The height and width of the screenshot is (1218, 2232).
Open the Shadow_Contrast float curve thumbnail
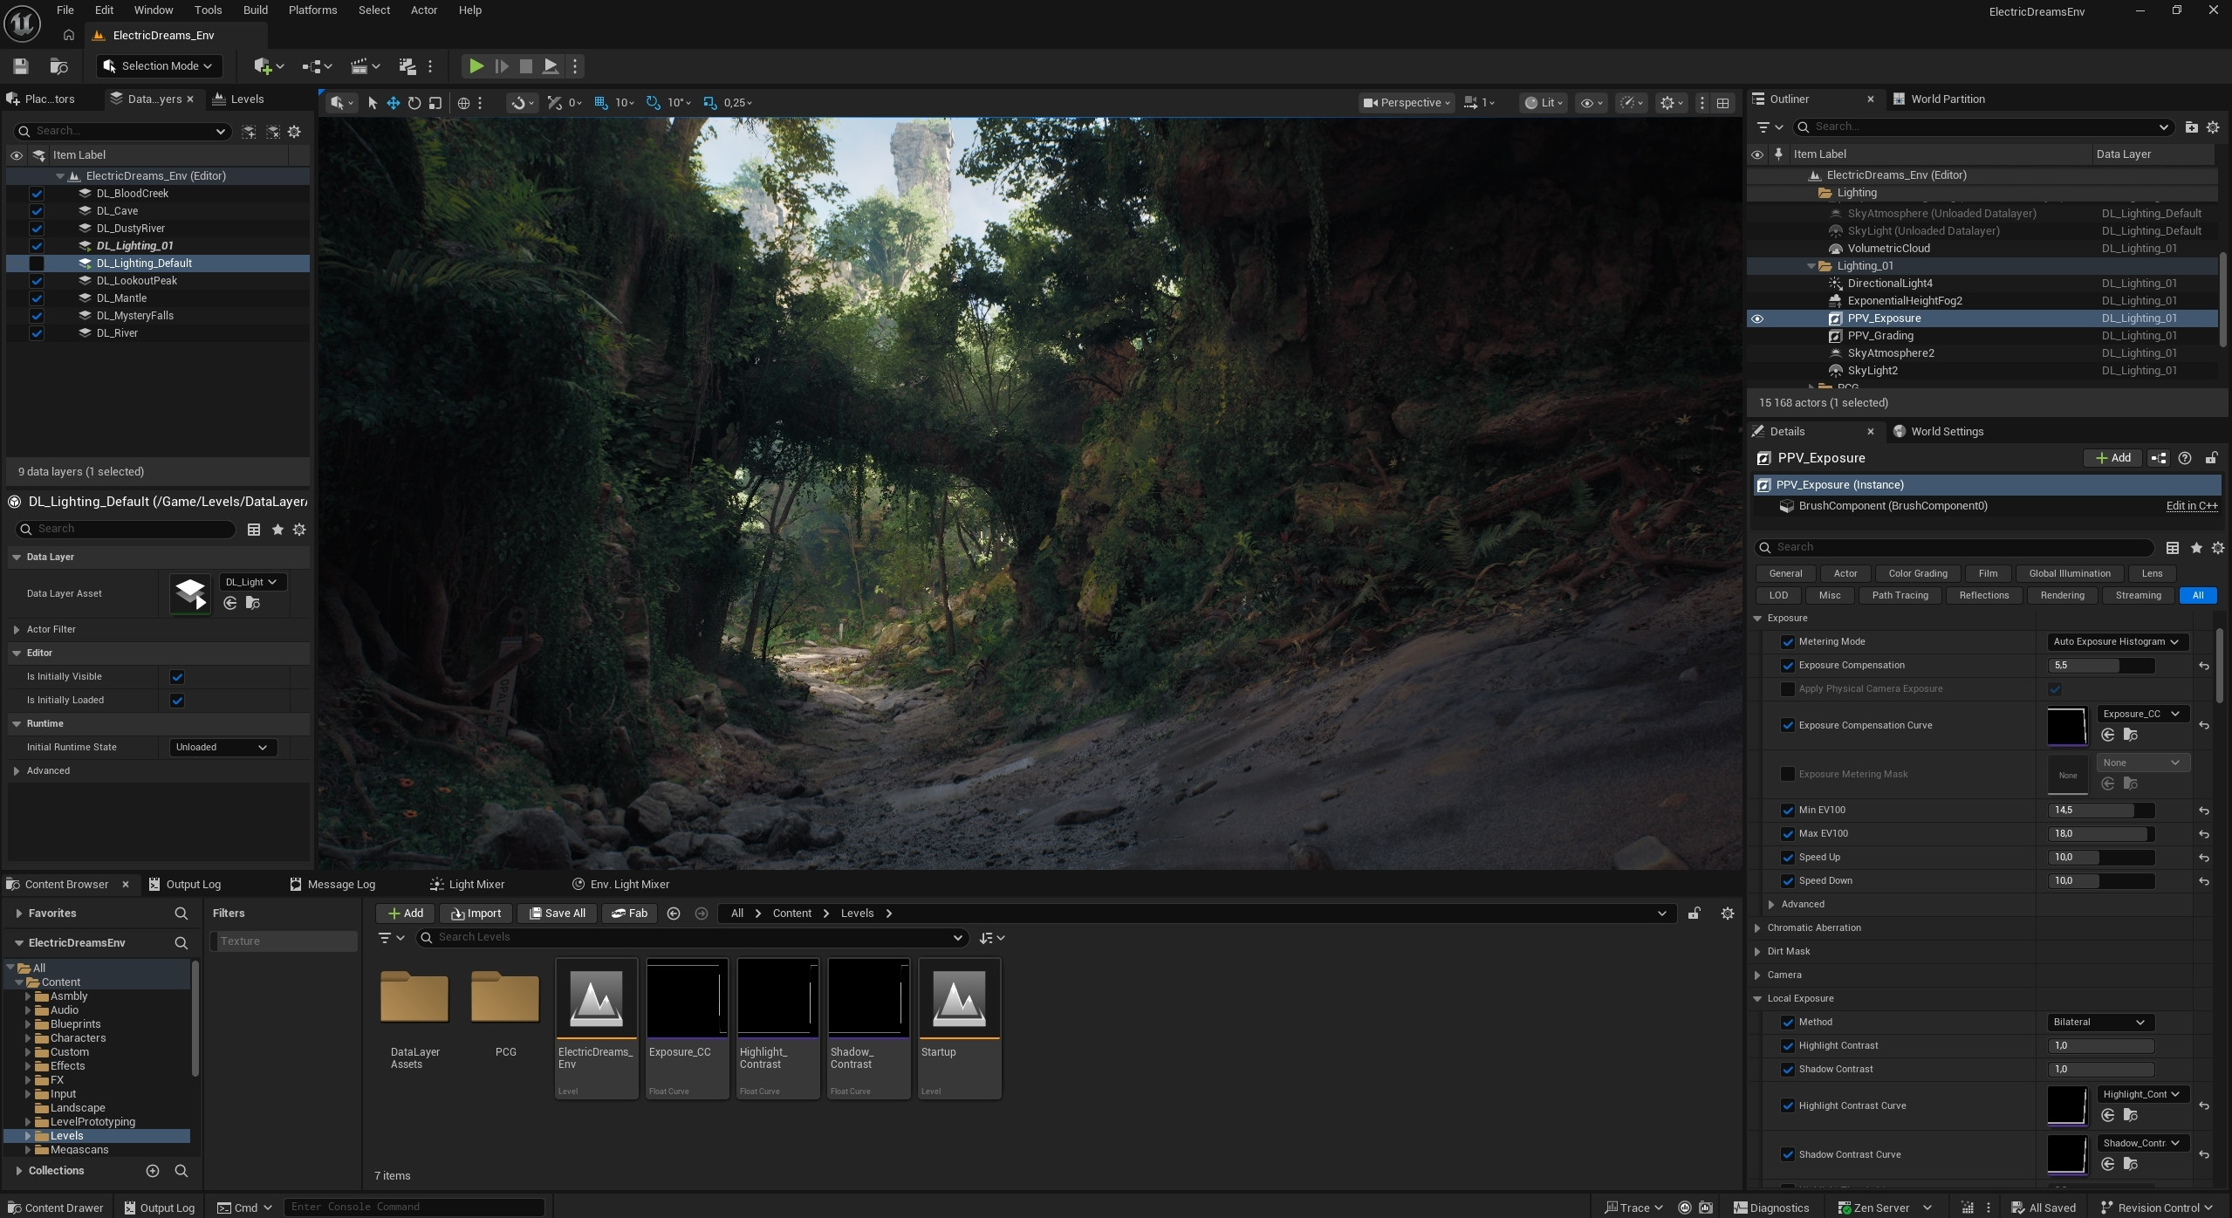867,1000
